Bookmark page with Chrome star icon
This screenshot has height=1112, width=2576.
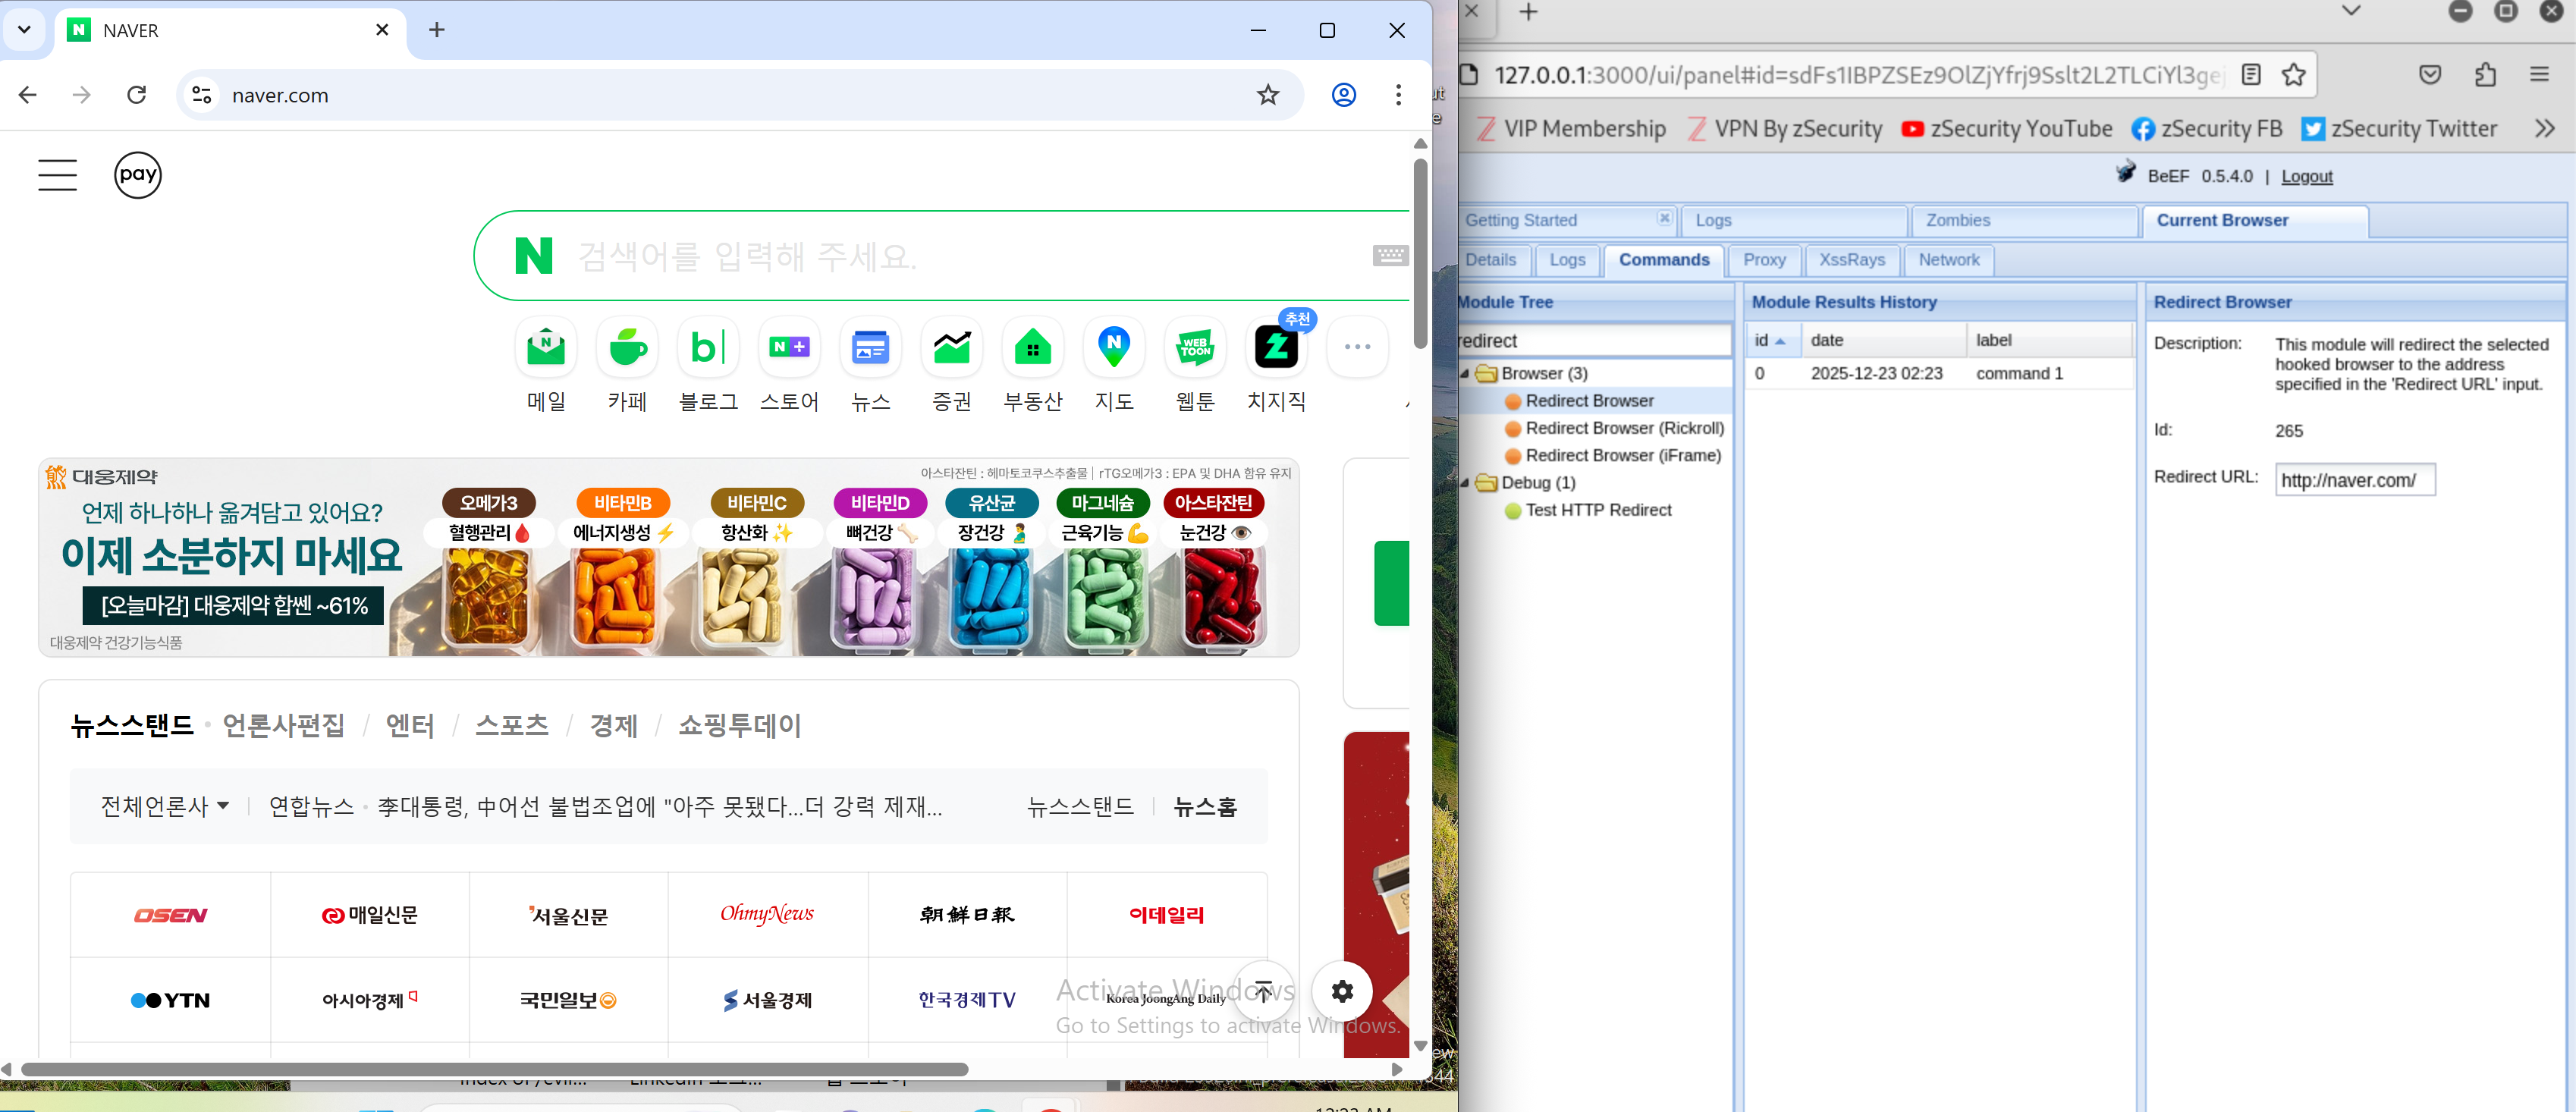tap(1268, 95)
